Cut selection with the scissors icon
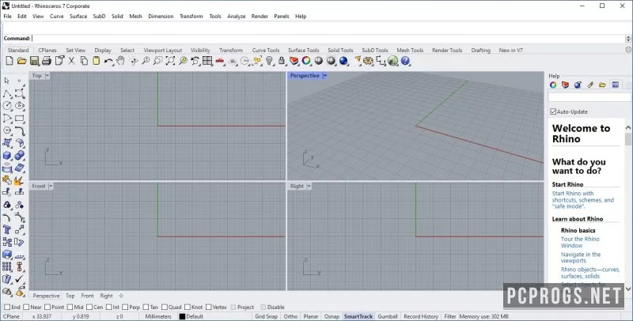This screenshot has width=633, height=321. (71, 61)
